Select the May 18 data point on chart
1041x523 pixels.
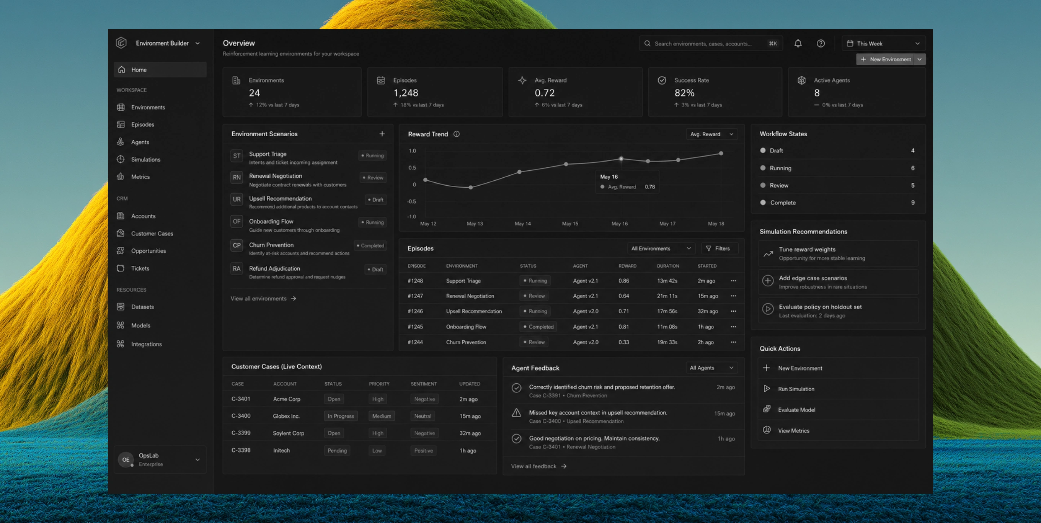tap(721, 153)
